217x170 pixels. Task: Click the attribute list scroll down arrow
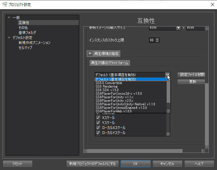(168, 134)
